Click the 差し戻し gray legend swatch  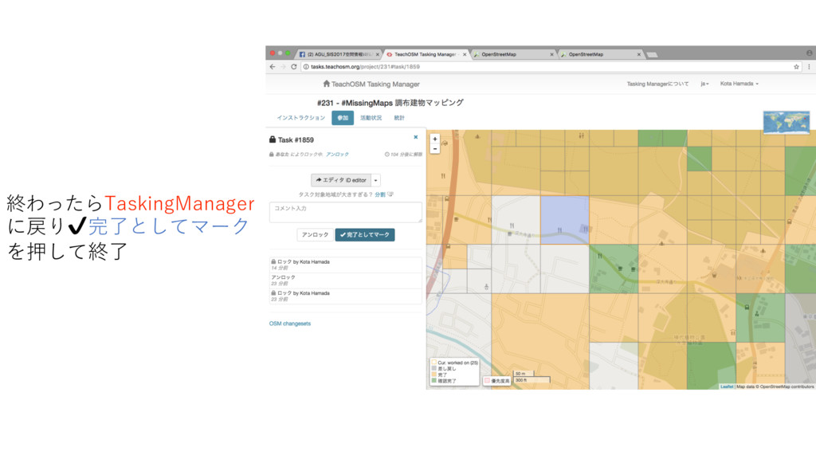[433, 368]
